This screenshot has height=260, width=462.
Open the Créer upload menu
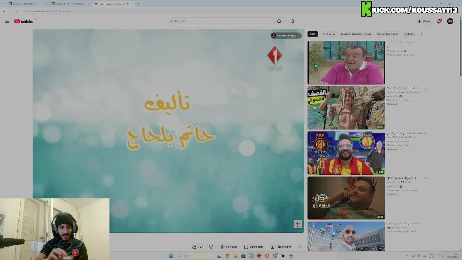pyautogui.click(x=424, y=21)
